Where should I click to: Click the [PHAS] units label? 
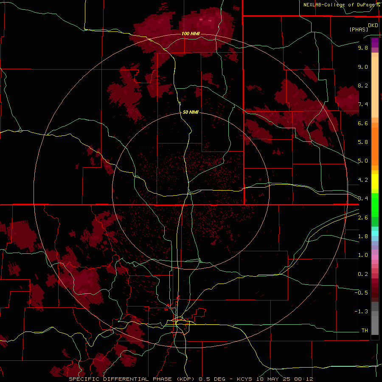click(x=359, y=29)
